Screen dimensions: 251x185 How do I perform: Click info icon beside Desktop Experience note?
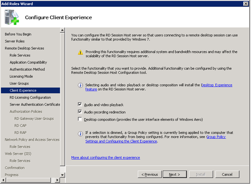point(80,85)
